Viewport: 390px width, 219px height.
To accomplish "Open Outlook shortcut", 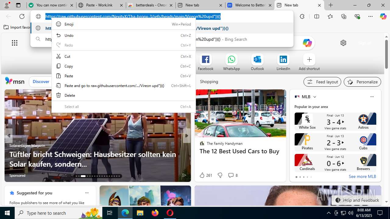I will [x=257, y=62].
